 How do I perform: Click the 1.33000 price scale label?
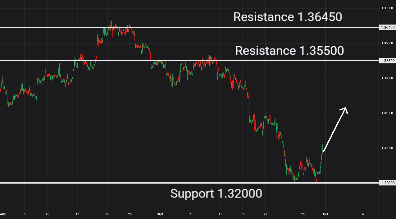coord(388,148)
